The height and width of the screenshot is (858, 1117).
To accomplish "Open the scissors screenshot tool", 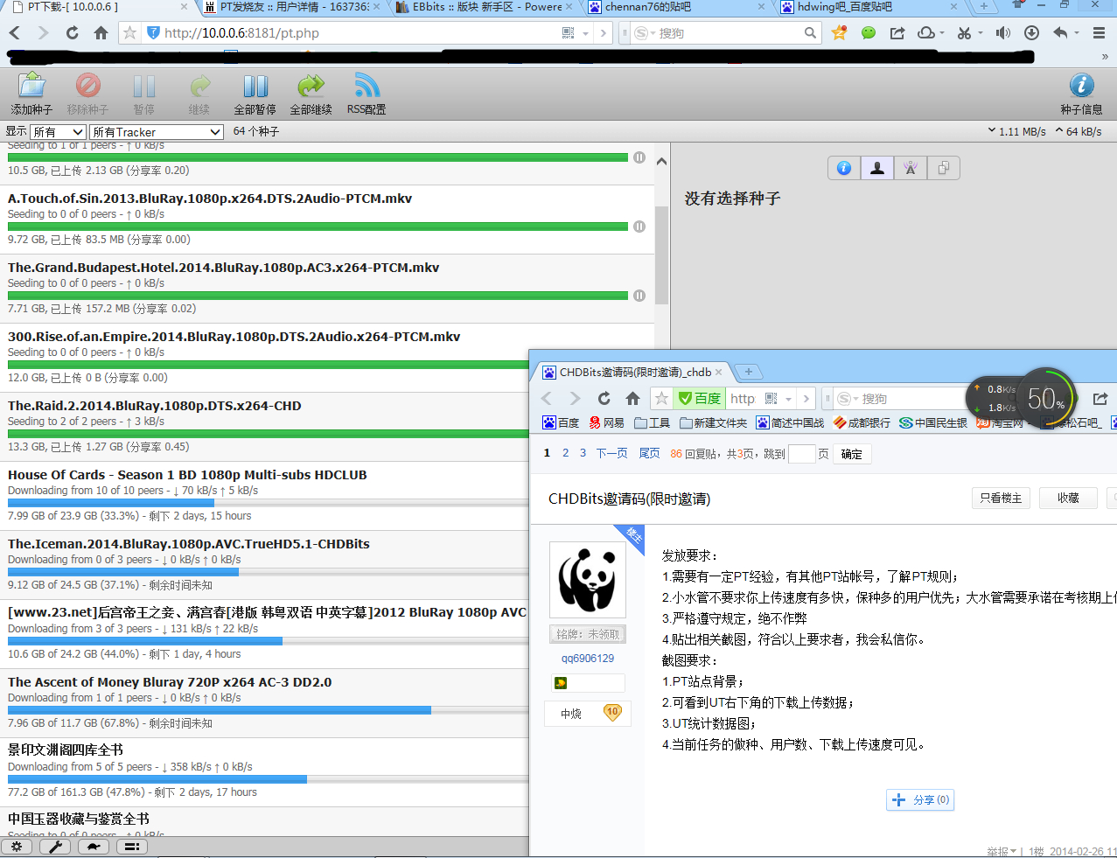I will pyautogui.click(x=964, y=33).
